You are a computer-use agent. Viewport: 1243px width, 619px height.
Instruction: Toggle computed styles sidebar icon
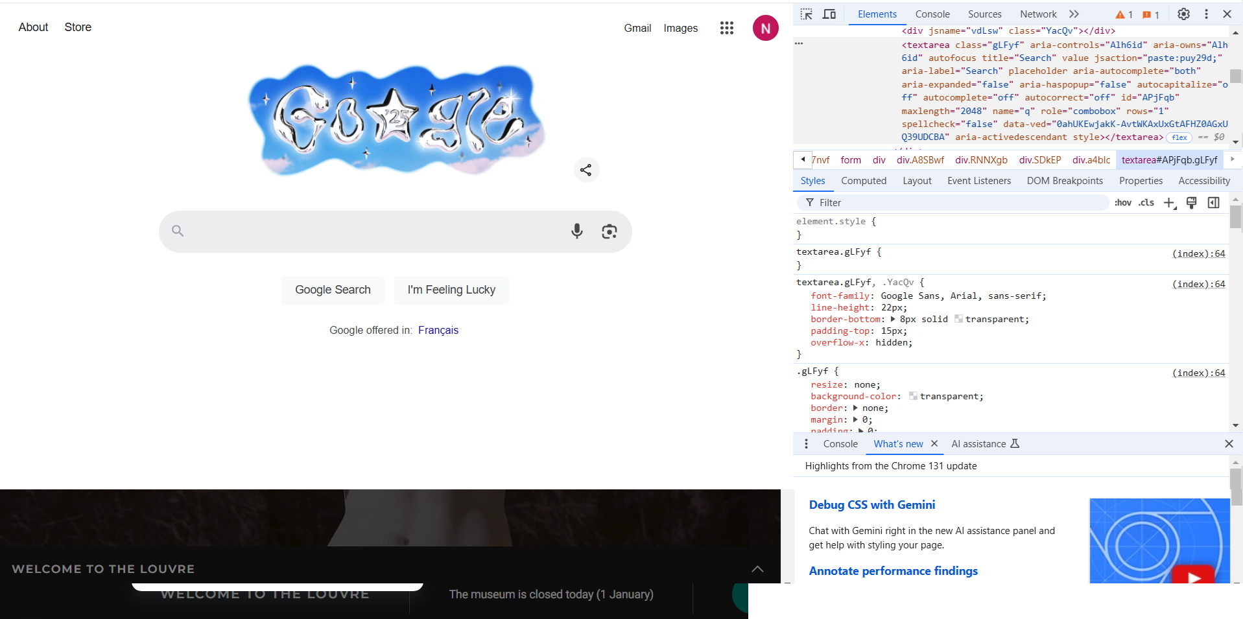pyautogui.click(x=1214, y=203)
